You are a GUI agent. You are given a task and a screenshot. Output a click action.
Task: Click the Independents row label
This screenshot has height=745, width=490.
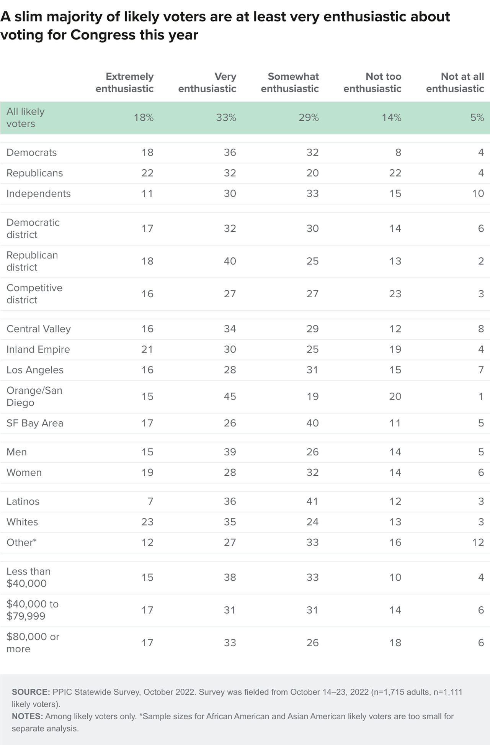point(39,193)
